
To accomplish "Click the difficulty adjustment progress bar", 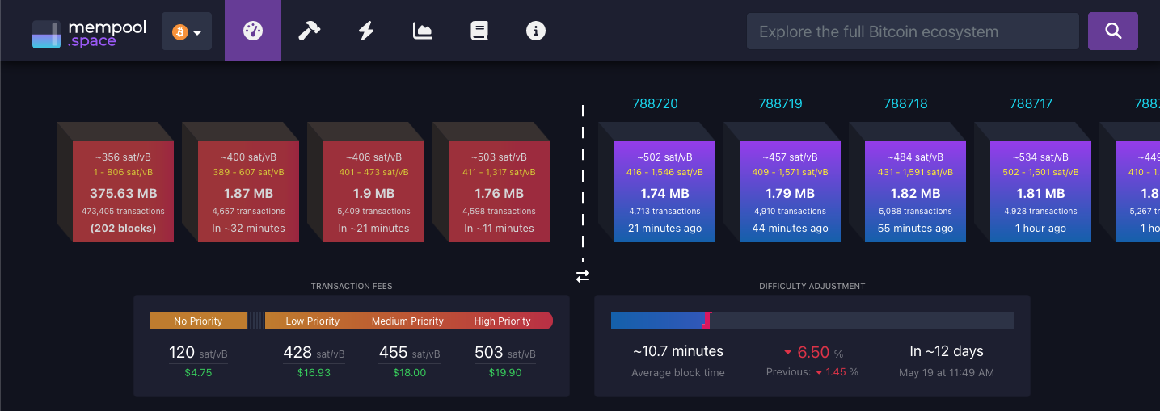I will (812, 321).
